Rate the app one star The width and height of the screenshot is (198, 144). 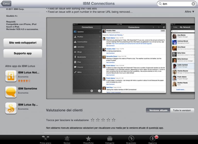coord(93,120)
